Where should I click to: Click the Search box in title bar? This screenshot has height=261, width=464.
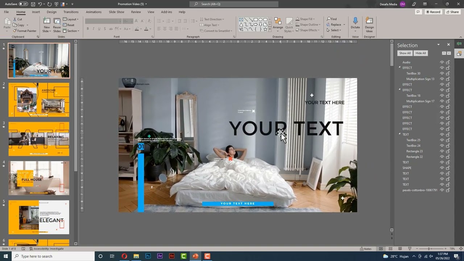pyautogui.click(x=234, y=4)
